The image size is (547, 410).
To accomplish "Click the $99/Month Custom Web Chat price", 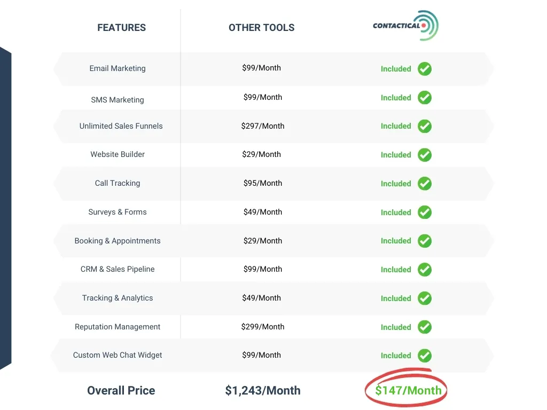I will [261, 355].
